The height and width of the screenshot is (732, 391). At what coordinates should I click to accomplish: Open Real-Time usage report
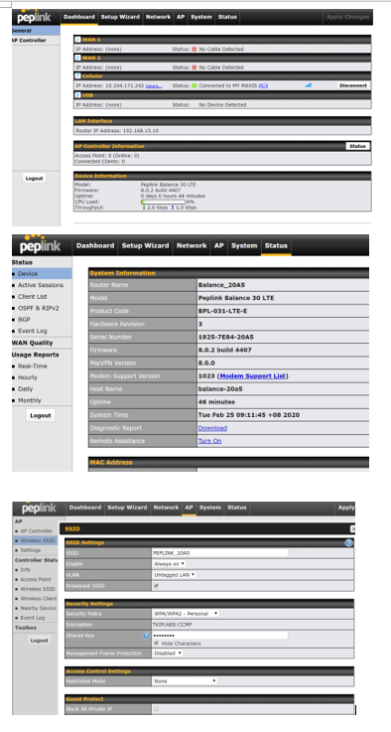33,366
